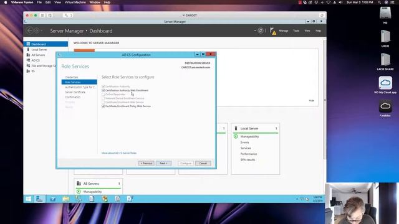Click the Windows taskbar clock

click(317, 199)
